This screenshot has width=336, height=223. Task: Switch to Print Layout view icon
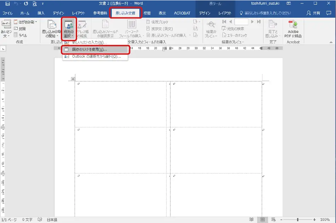(262, 219)
